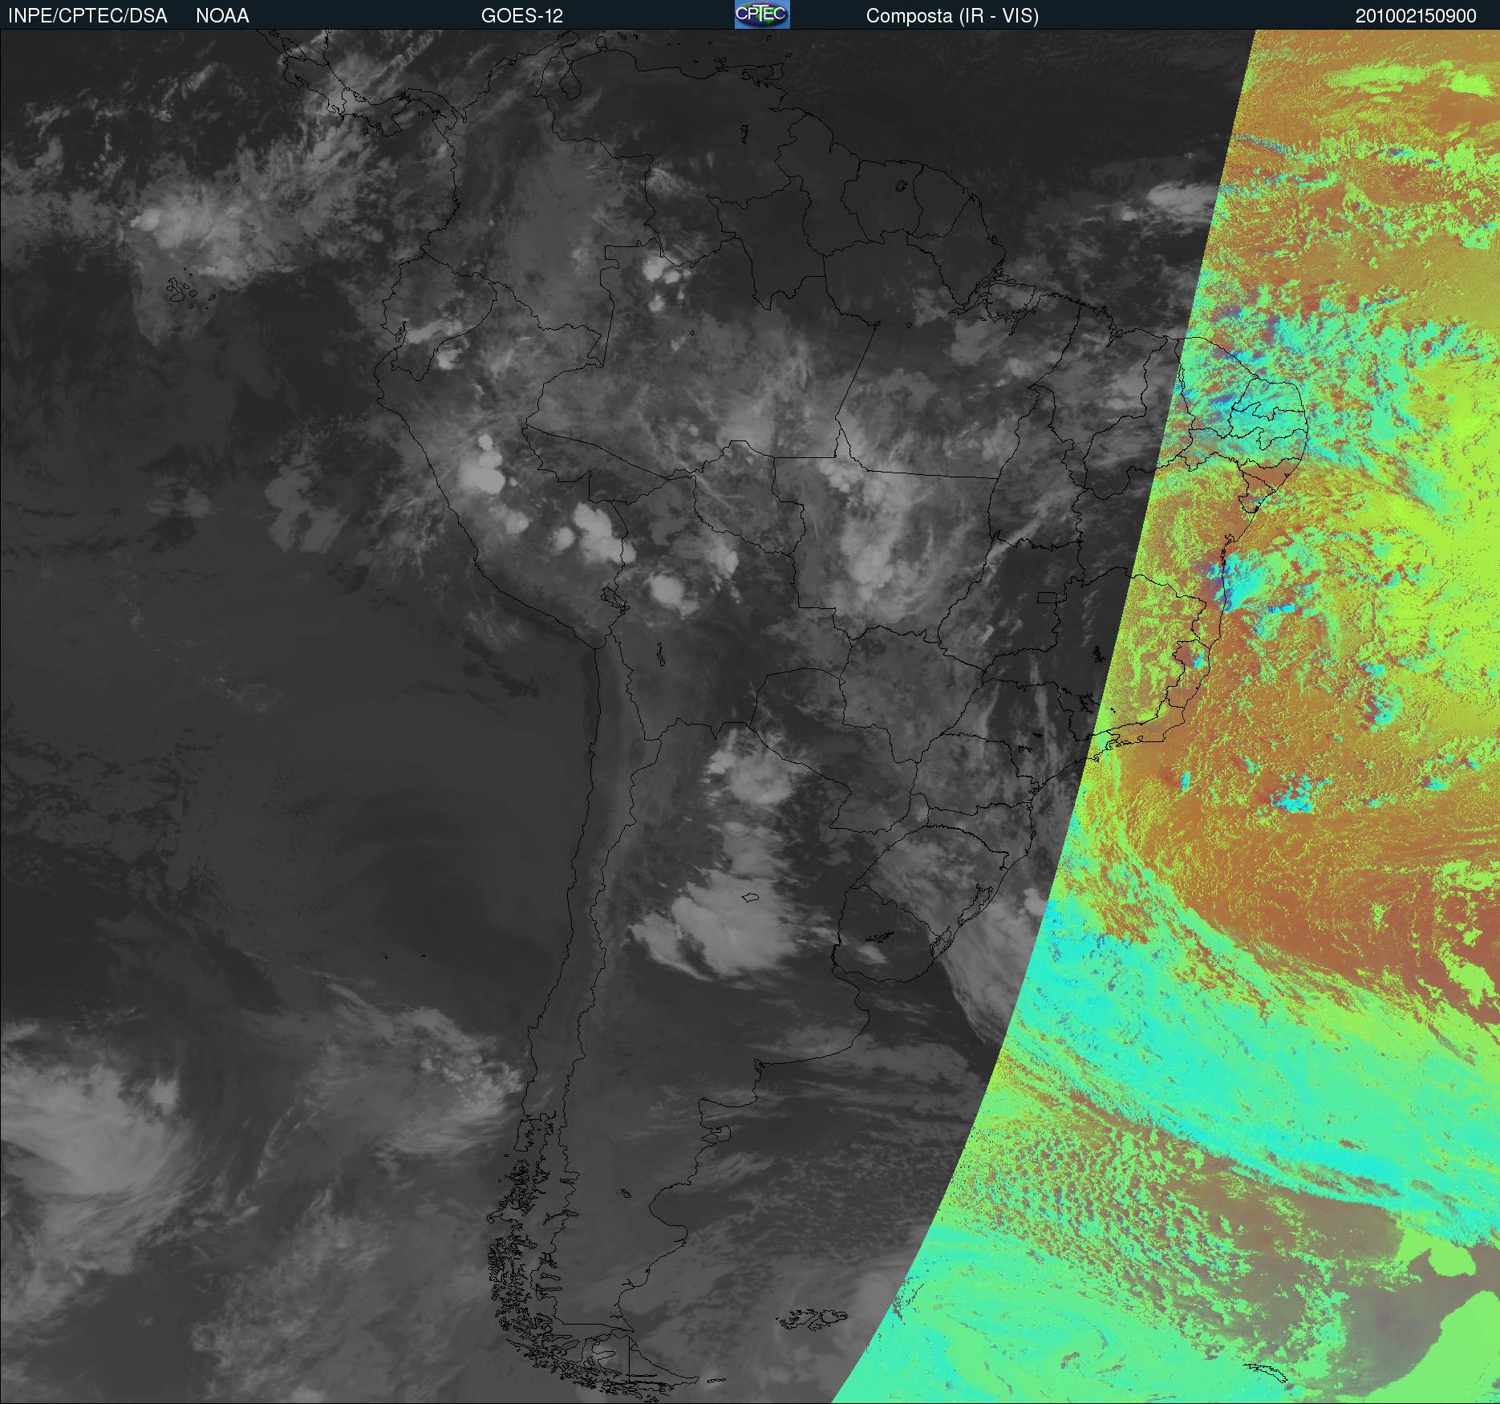This screenshot has width=1500, height=1404.
Task: Select the INPE/CPTEC/DSA header label
Action: (87, 16)
